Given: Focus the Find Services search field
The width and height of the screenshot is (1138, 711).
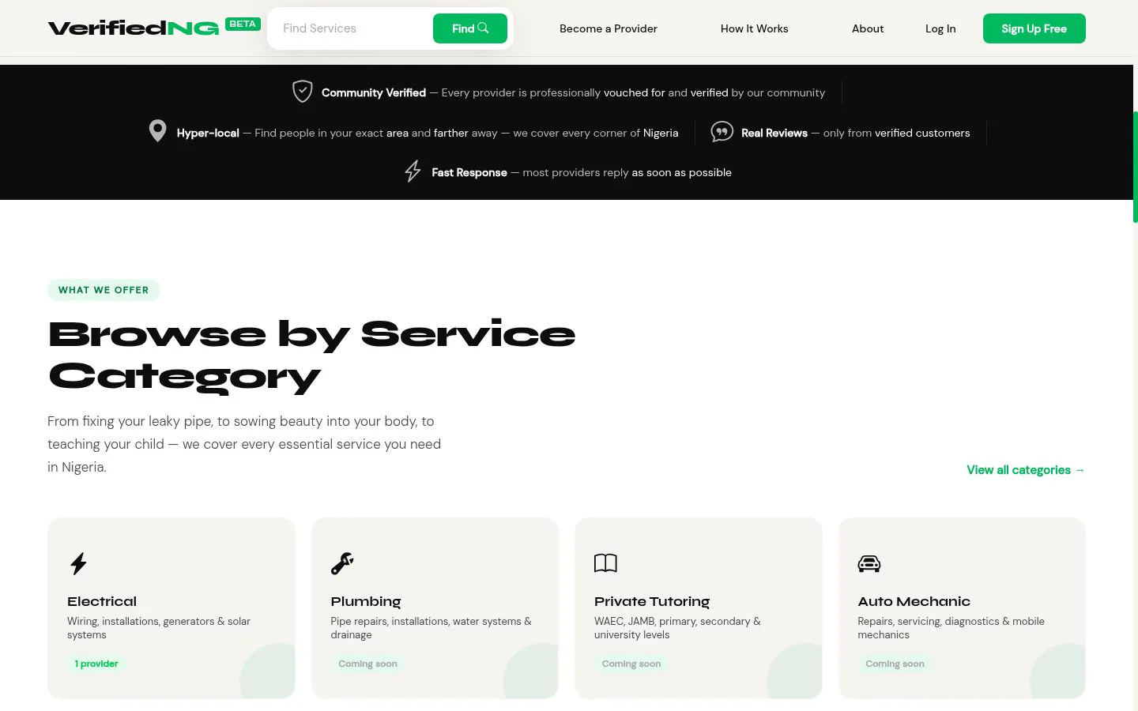Looking at the screenshot, I should pos(354,28).
